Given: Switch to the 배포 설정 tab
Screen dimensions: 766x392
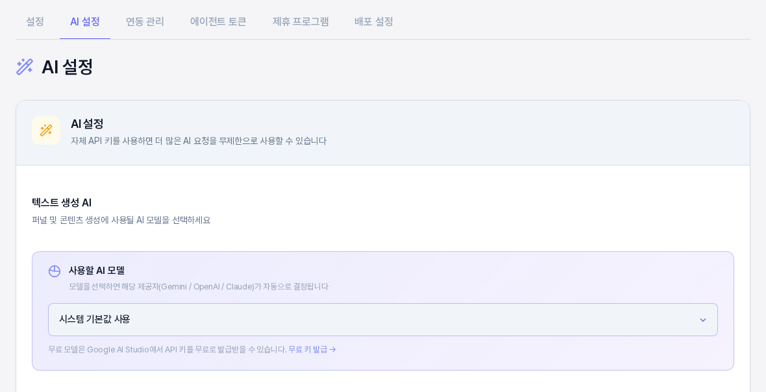Looking at the screenshot, I should pos(374,21).
